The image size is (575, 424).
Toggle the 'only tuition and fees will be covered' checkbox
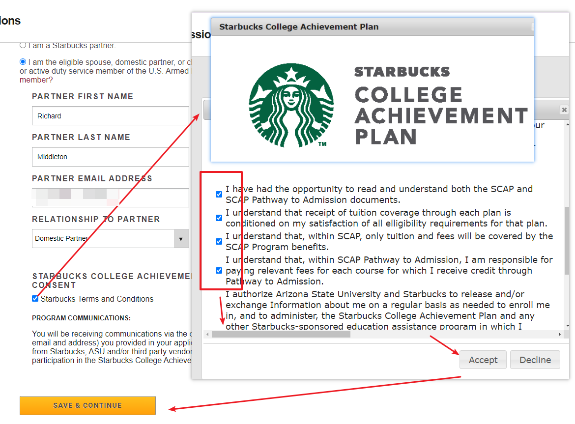click(219, 242)
